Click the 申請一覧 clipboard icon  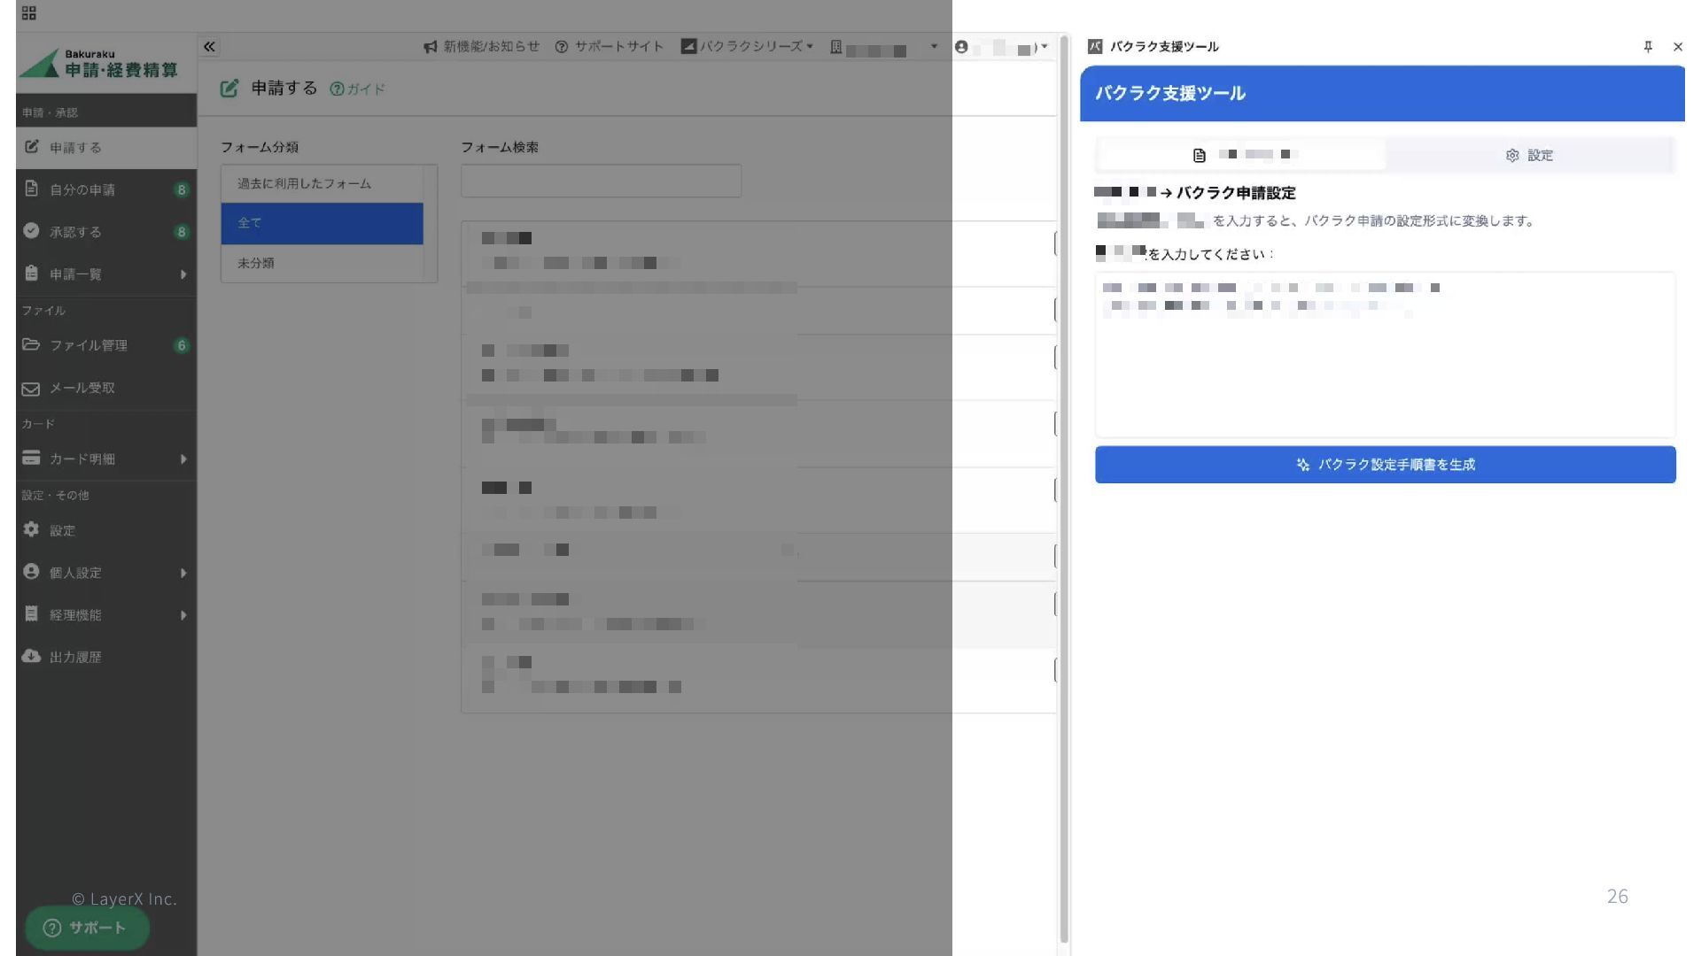(31, 273)
